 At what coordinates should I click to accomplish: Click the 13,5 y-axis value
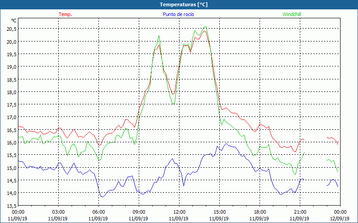pyautogui.click(x=12, y=206)
